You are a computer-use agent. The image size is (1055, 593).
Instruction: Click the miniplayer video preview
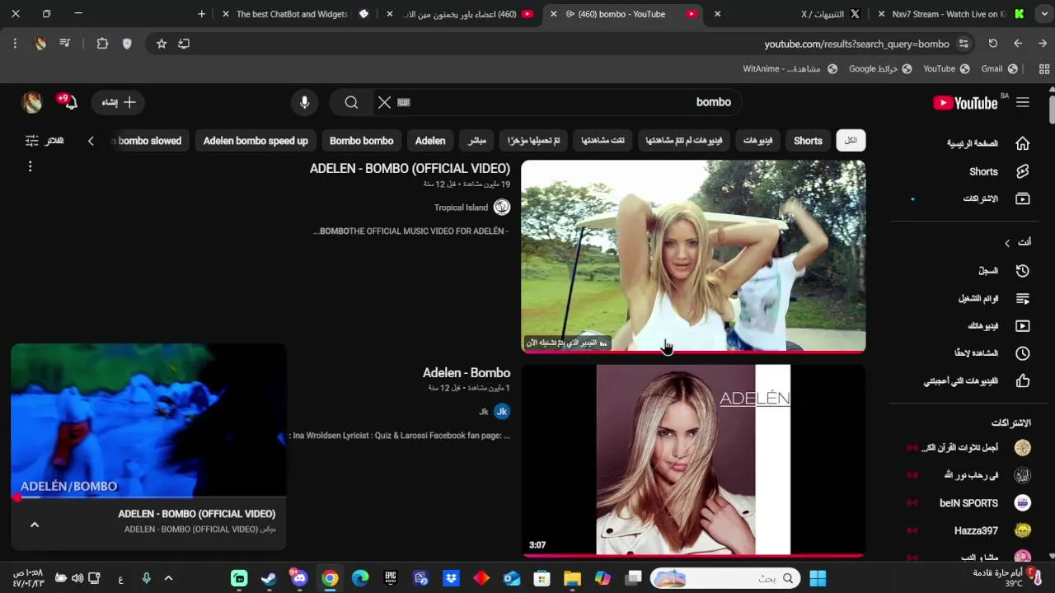(148, 420)
